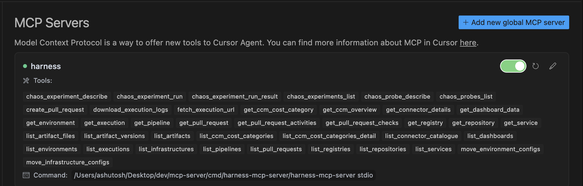Select the list_registries tool
583x186 pixels.
click(x=331, y=149)
